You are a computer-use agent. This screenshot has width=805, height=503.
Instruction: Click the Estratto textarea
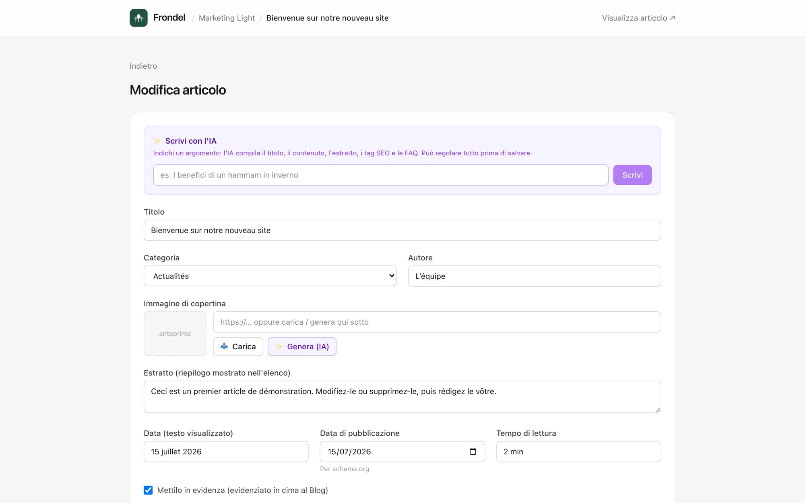tap(402, 397)
